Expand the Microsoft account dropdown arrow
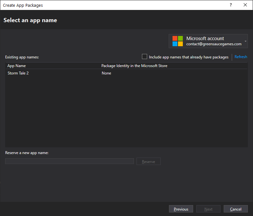 246,41
